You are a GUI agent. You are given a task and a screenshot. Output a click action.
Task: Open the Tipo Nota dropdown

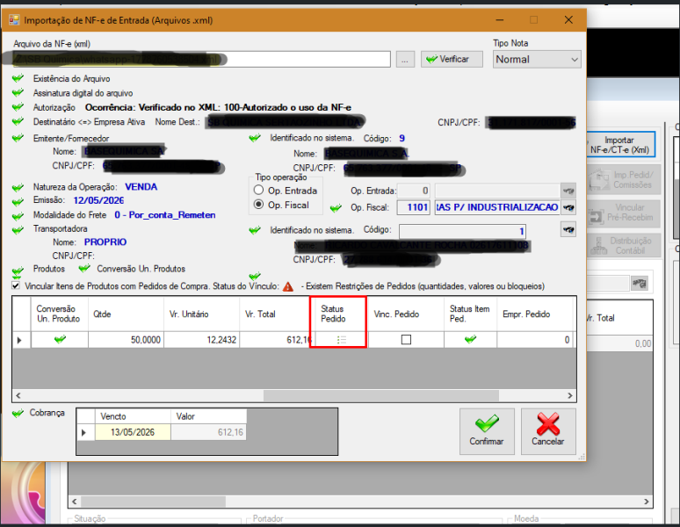[x=537, y=60]
